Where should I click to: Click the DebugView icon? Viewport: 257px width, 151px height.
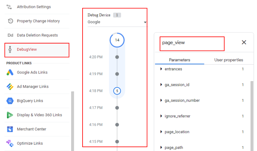click(x=10, y=50)
